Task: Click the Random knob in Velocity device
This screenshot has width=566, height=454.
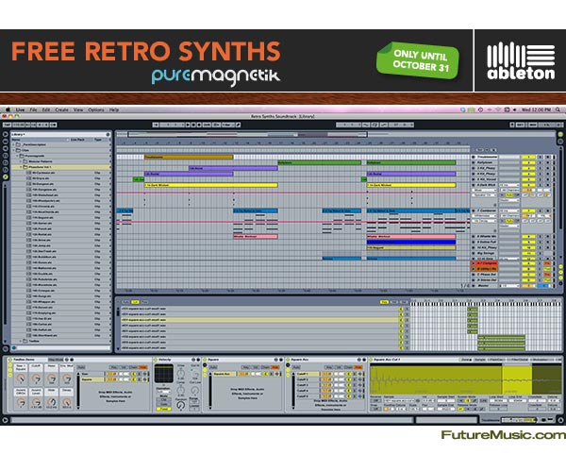Action: pos(181,406)
